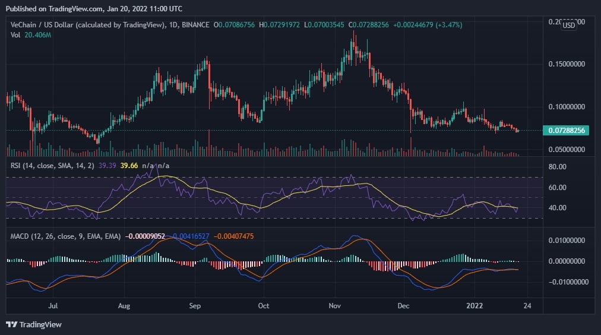Click the Oct label on time axis
Image resolution: width=601 pixels, height=335 pixels.
263,306
